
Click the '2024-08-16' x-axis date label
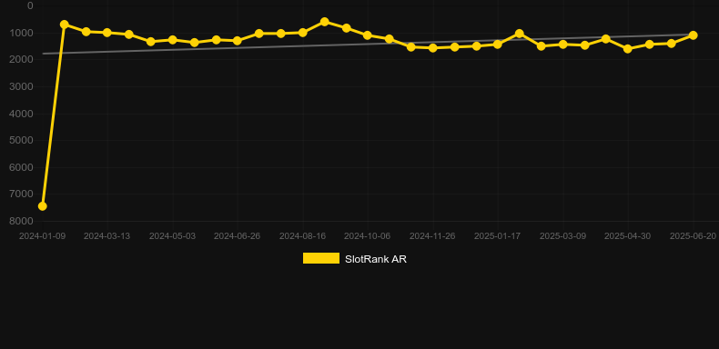coord(303,236)
